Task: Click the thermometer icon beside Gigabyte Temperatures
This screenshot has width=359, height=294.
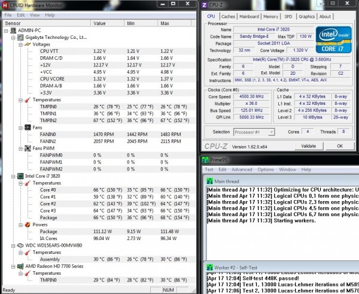Action: [x=28, y=99]
